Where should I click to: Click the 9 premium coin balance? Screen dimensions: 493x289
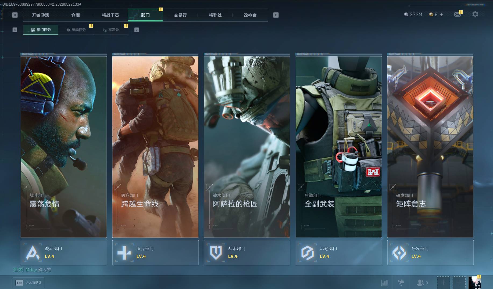pos(433,14)
